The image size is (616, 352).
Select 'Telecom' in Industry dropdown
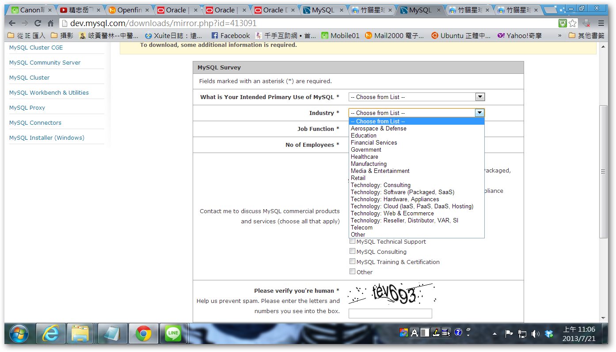click(417, 227)
